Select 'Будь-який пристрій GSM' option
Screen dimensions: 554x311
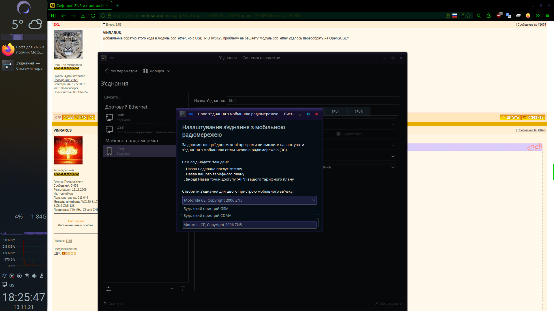(x=249, y=208)
